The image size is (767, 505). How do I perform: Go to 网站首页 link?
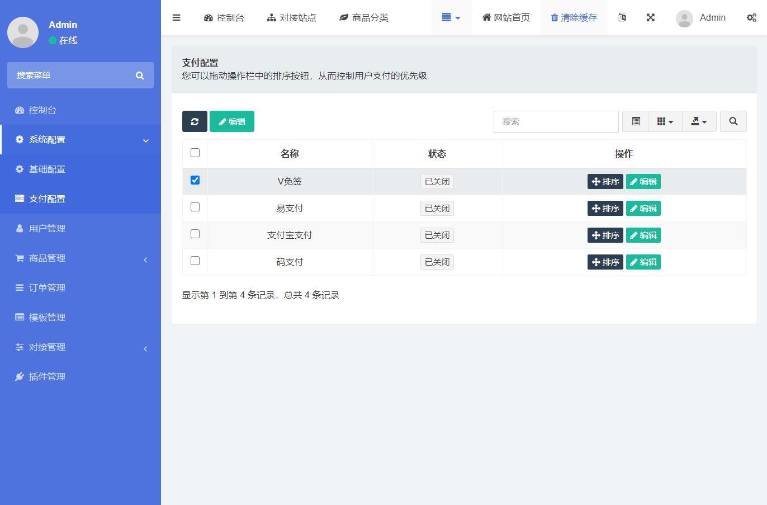tap(506, 17)
